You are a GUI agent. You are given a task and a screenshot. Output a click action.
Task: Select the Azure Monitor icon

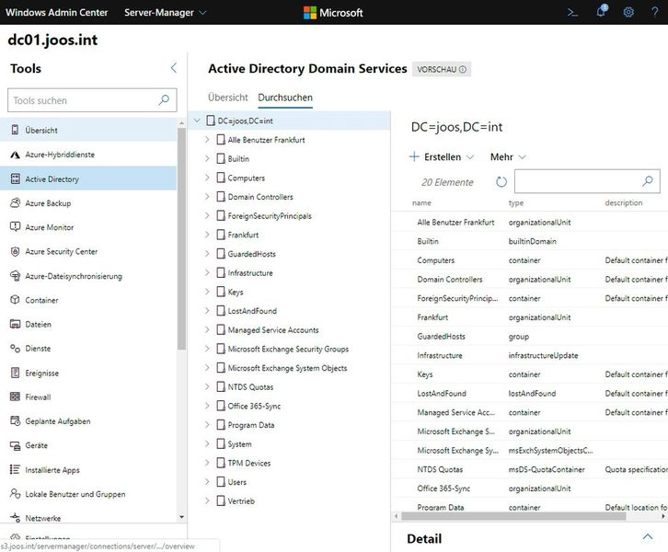[15, 227]
